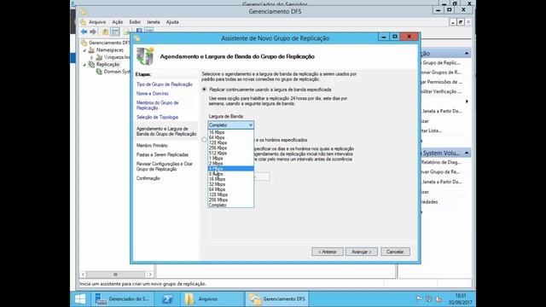Open the Exibir menu

(135, 22)
